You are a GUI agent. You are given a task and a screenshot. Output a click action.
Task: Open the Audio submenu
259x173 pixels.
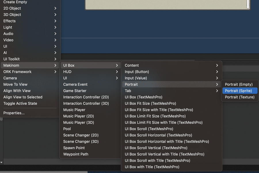[x=30, y=34]
